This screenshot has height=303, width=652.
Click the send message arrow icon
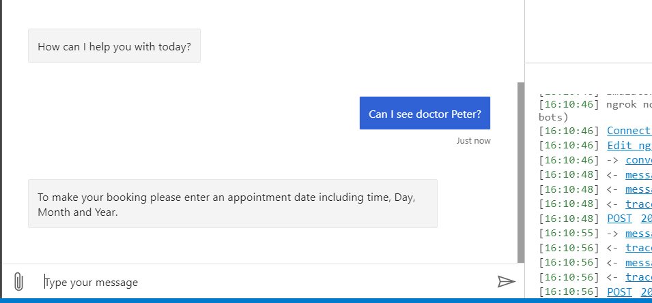[506, 282]
